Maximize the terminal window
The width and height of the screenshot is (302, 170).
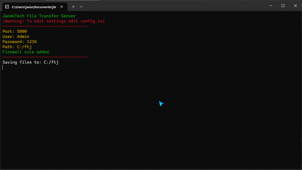pos(283,6)
